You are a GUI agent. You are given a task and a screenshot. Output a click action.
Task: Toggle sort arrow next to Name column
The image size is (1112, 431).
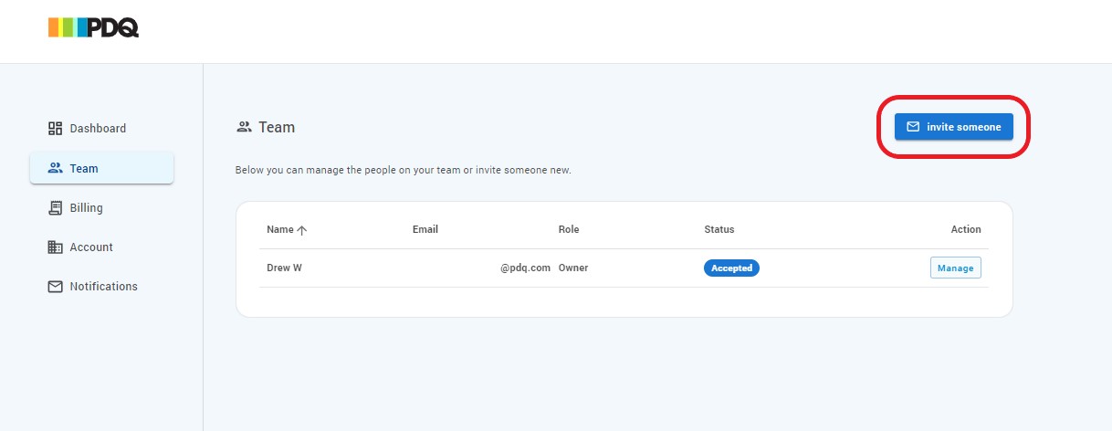pos(302,230)
